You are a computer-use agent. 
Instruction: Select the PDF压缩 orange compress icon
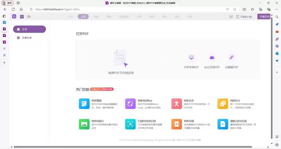(176, 124)
